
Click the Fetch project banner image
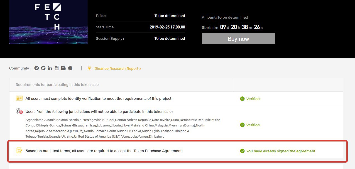(x=48, y=22)
